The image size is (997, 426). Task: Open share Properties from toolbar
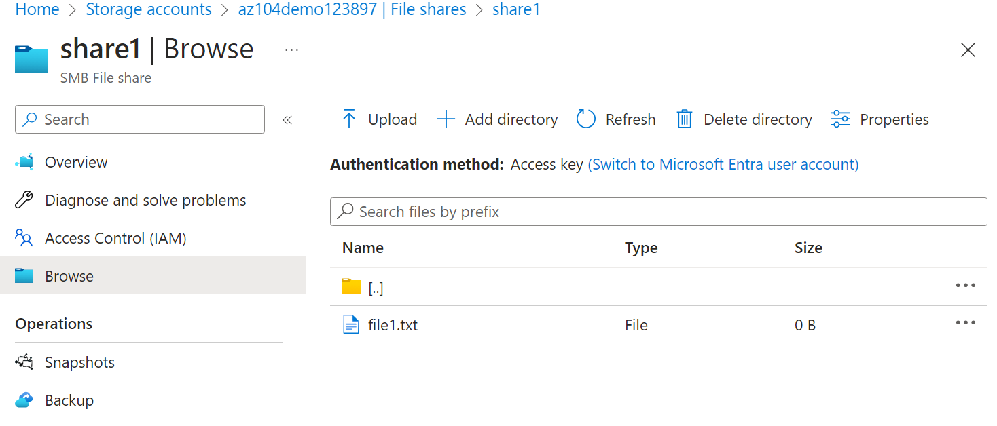pos(880,119)
